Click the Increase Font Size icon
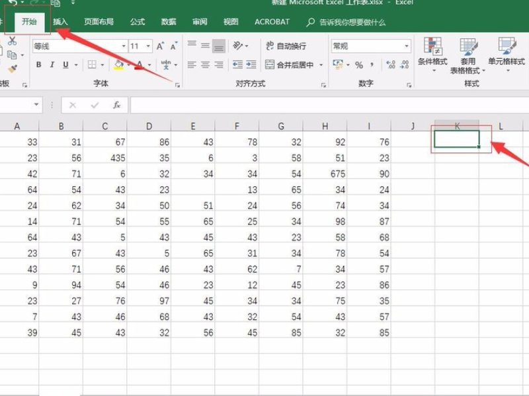Screen dimensions: 529x396 tap(161, 46)
